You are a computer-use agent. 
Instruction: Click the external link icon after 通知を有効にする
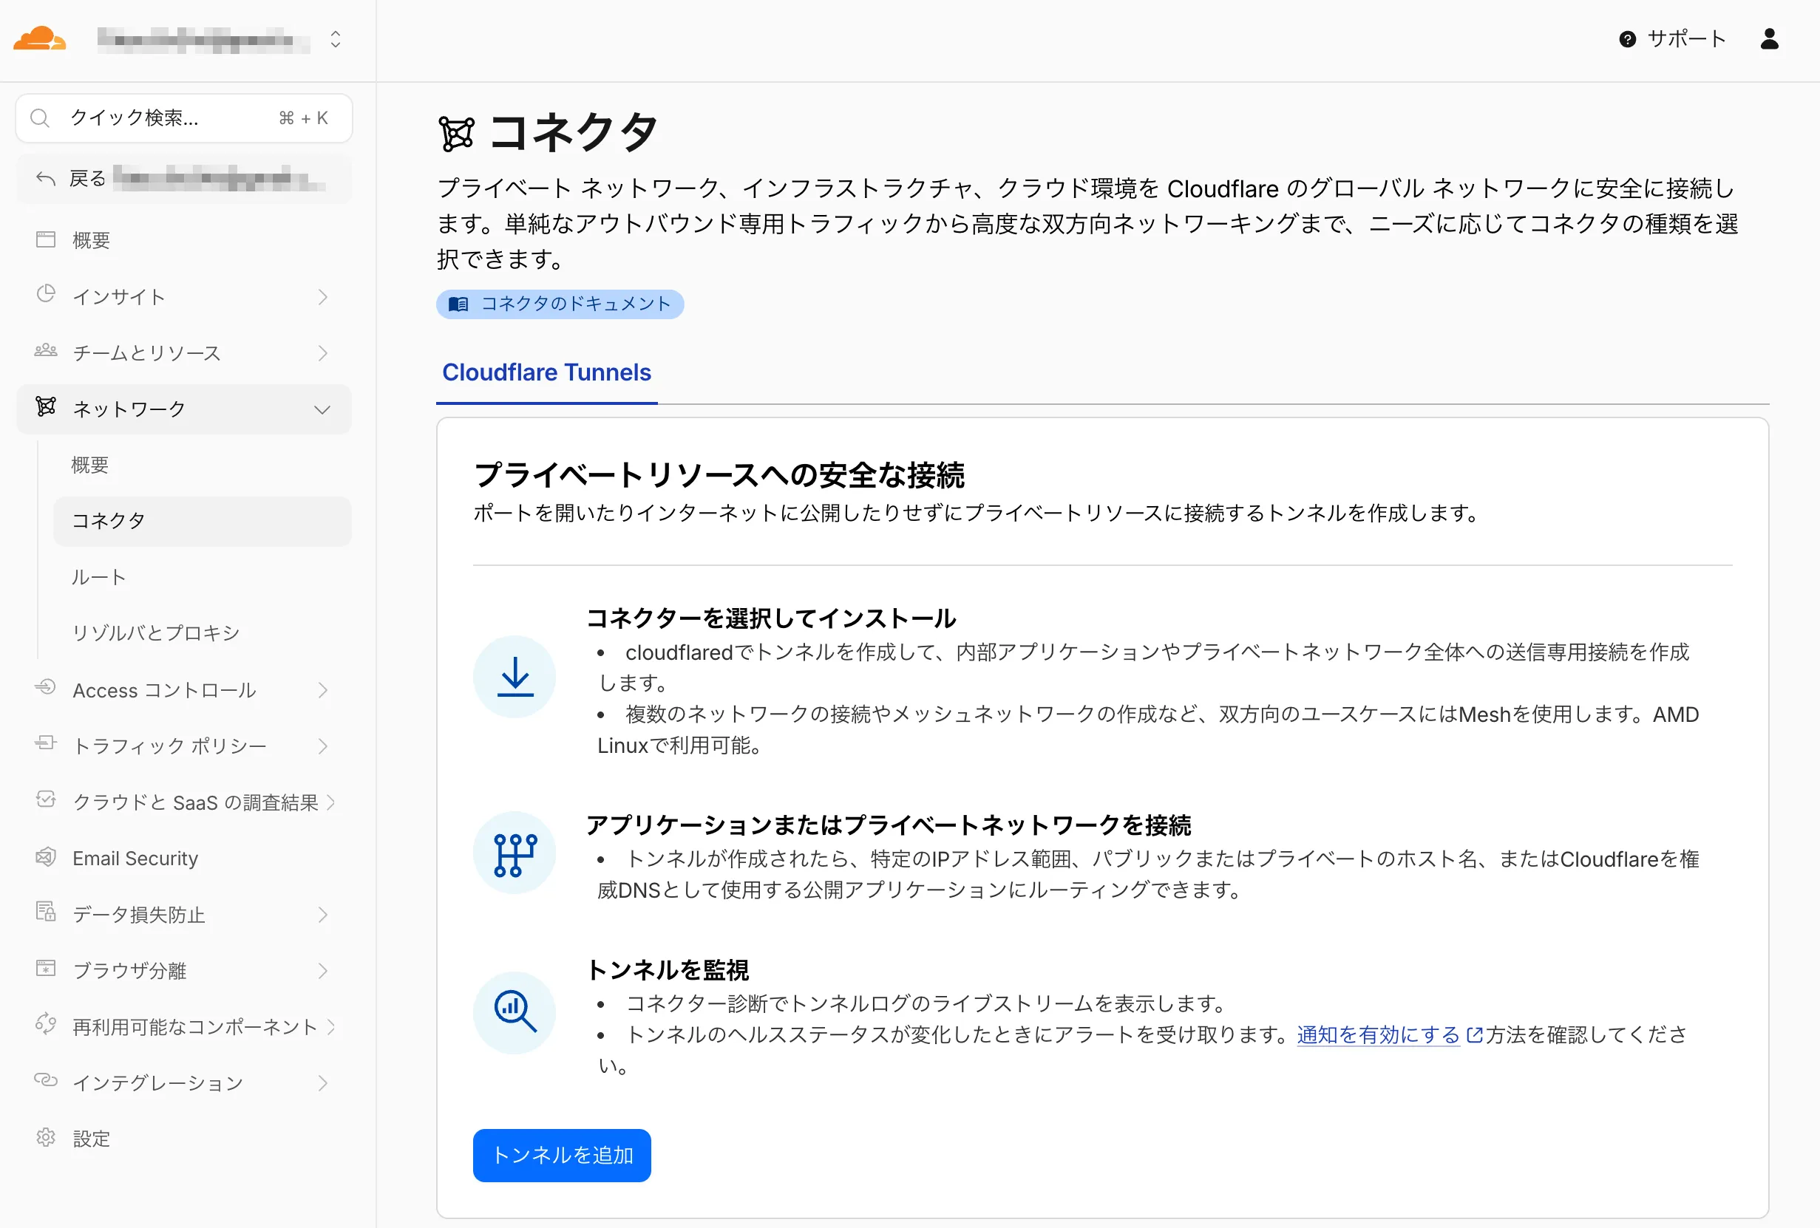pos(1474,1035)
